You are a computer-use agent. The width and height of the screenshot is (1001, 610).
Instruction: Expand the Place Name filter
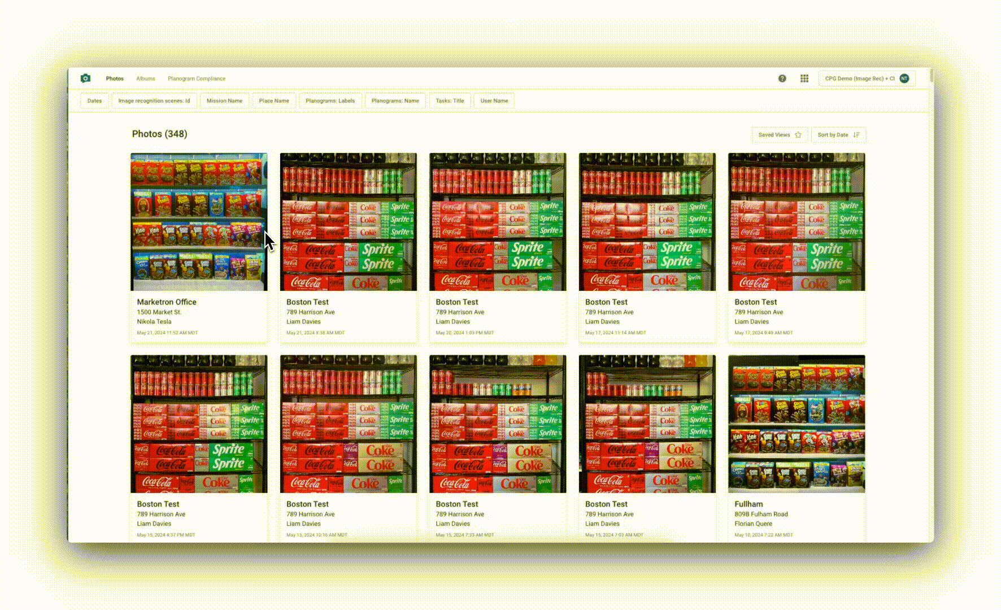click(x=274, y=101)
